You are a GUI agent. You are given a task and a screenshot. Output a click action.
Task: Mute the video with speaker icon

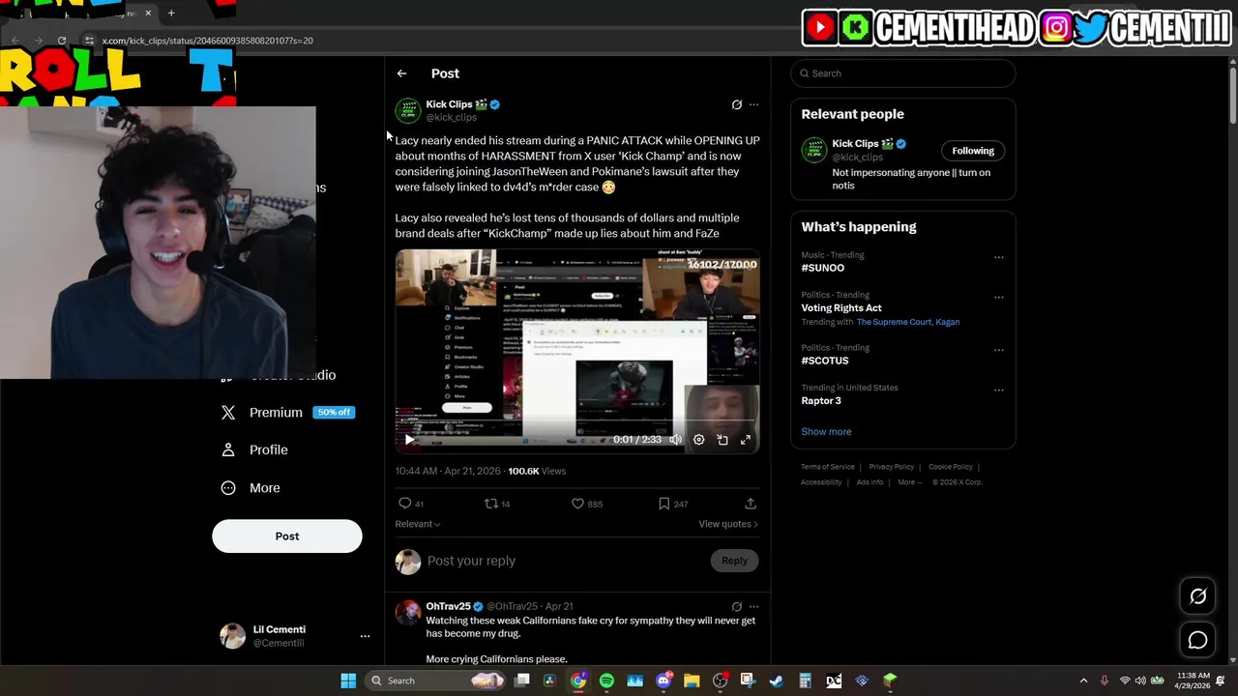(x=675, y=440)
